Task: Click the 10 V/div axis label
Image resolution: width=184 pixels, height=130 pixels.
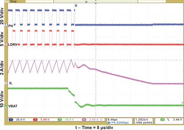Action: point(2,99)
